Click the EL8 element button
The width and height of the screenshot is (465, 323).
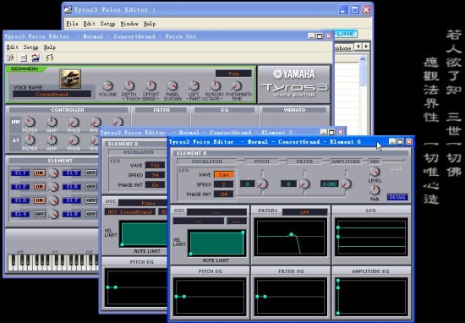72,214
